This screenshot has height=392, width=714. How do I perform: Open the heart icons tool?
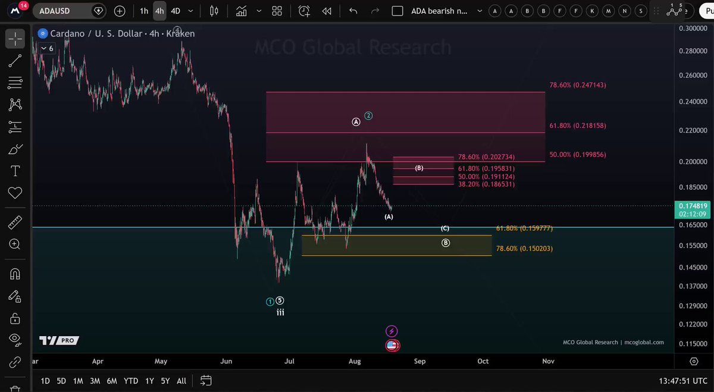pyautogui.click(x=15, y=193)
